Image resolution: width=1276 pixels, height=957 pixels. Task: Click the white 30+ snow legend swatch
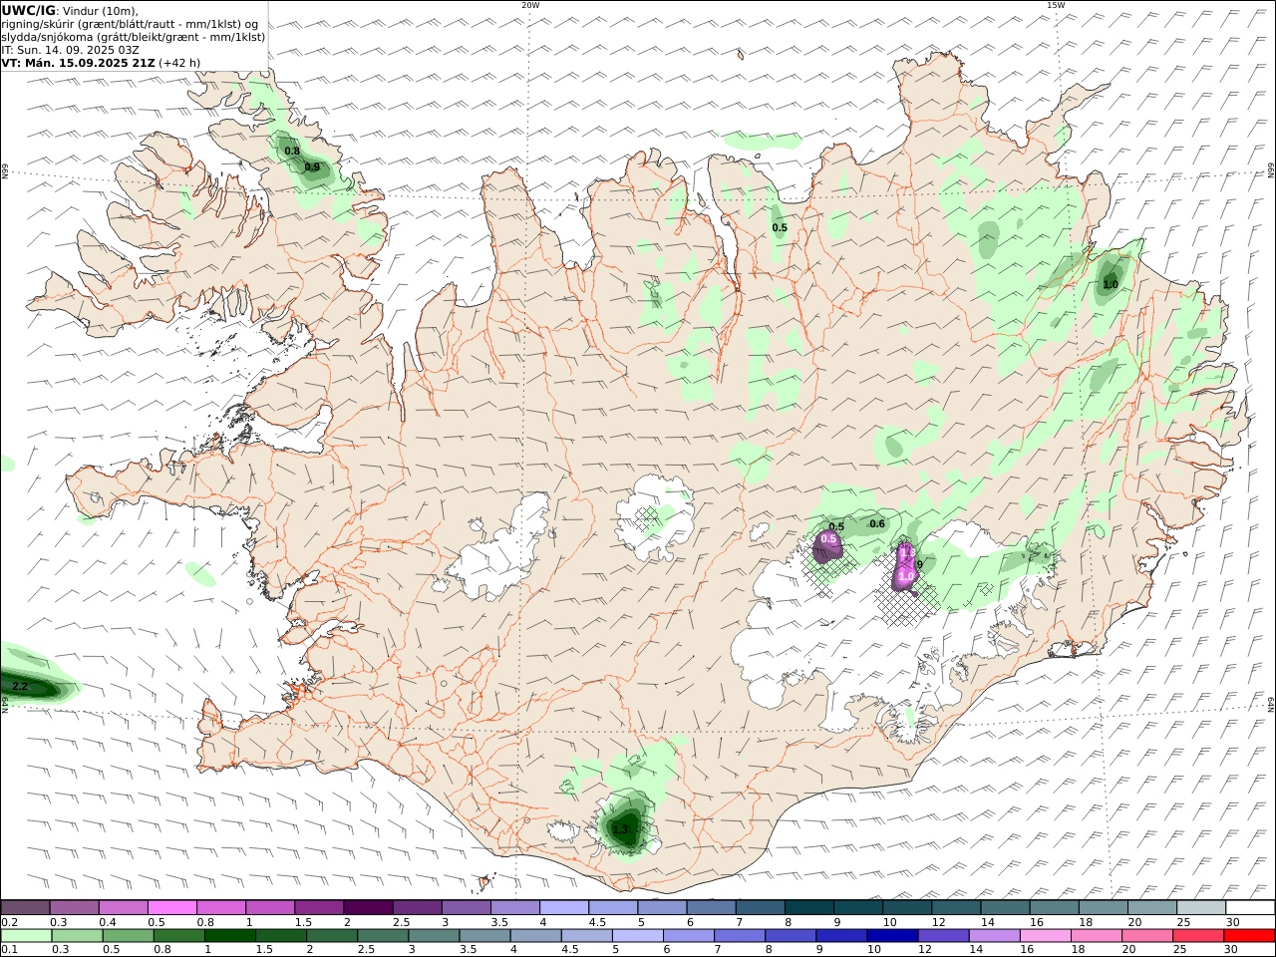coord(1250,908)
